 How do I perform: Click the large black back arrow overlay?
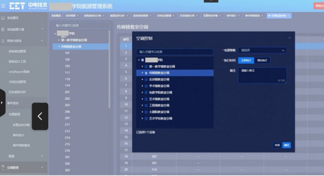point(40,116)
